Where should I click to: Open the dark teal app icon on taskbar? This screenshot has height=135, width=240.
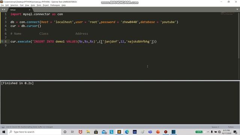[173, 132]
